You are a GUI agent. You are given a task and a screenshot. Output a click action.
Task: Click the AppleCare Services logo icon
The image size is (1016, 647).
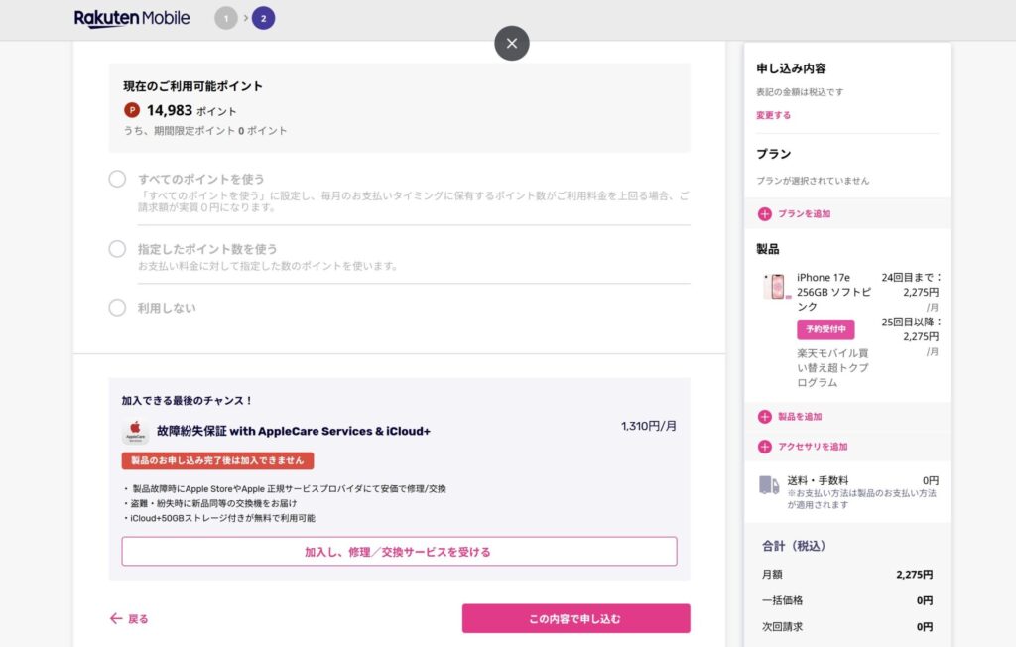(136, 432)
